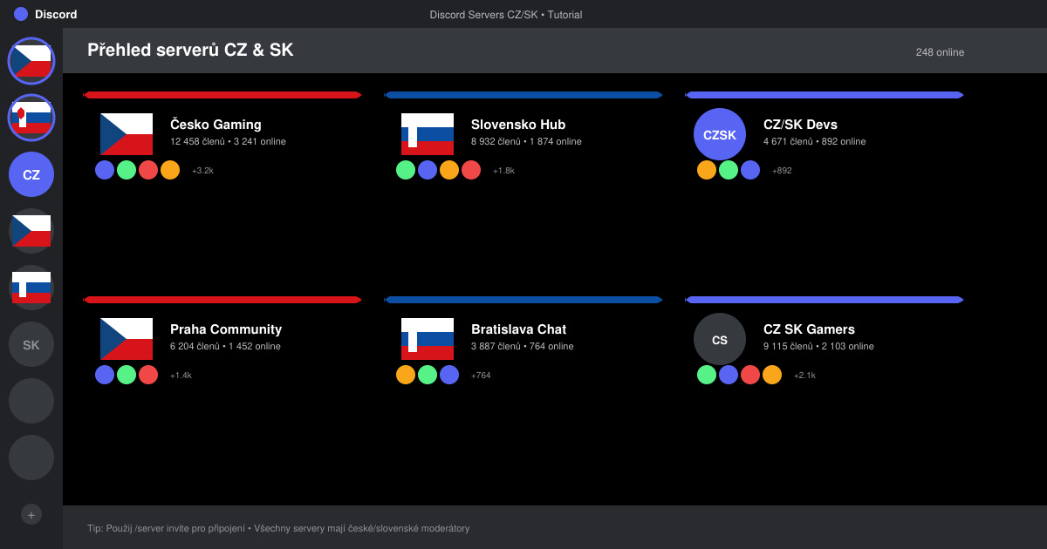Click green member avatar in Praha Community
The width and height of the screenshot is (1047, 549).
[x=127, y=375]
